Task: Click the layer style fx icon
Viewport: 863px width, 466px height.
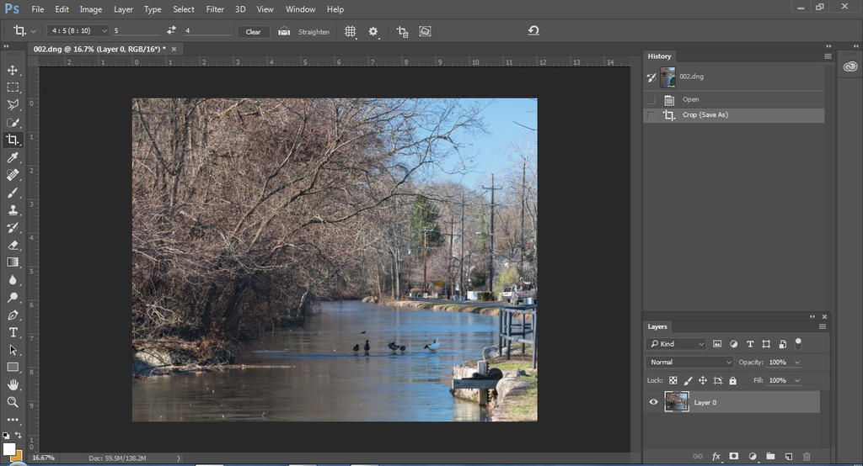Action: [x=716, y=456]
